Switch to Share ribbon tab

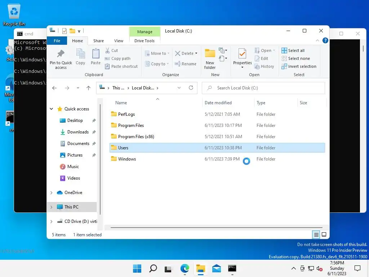pyautogui.click(x=98, y=41)
